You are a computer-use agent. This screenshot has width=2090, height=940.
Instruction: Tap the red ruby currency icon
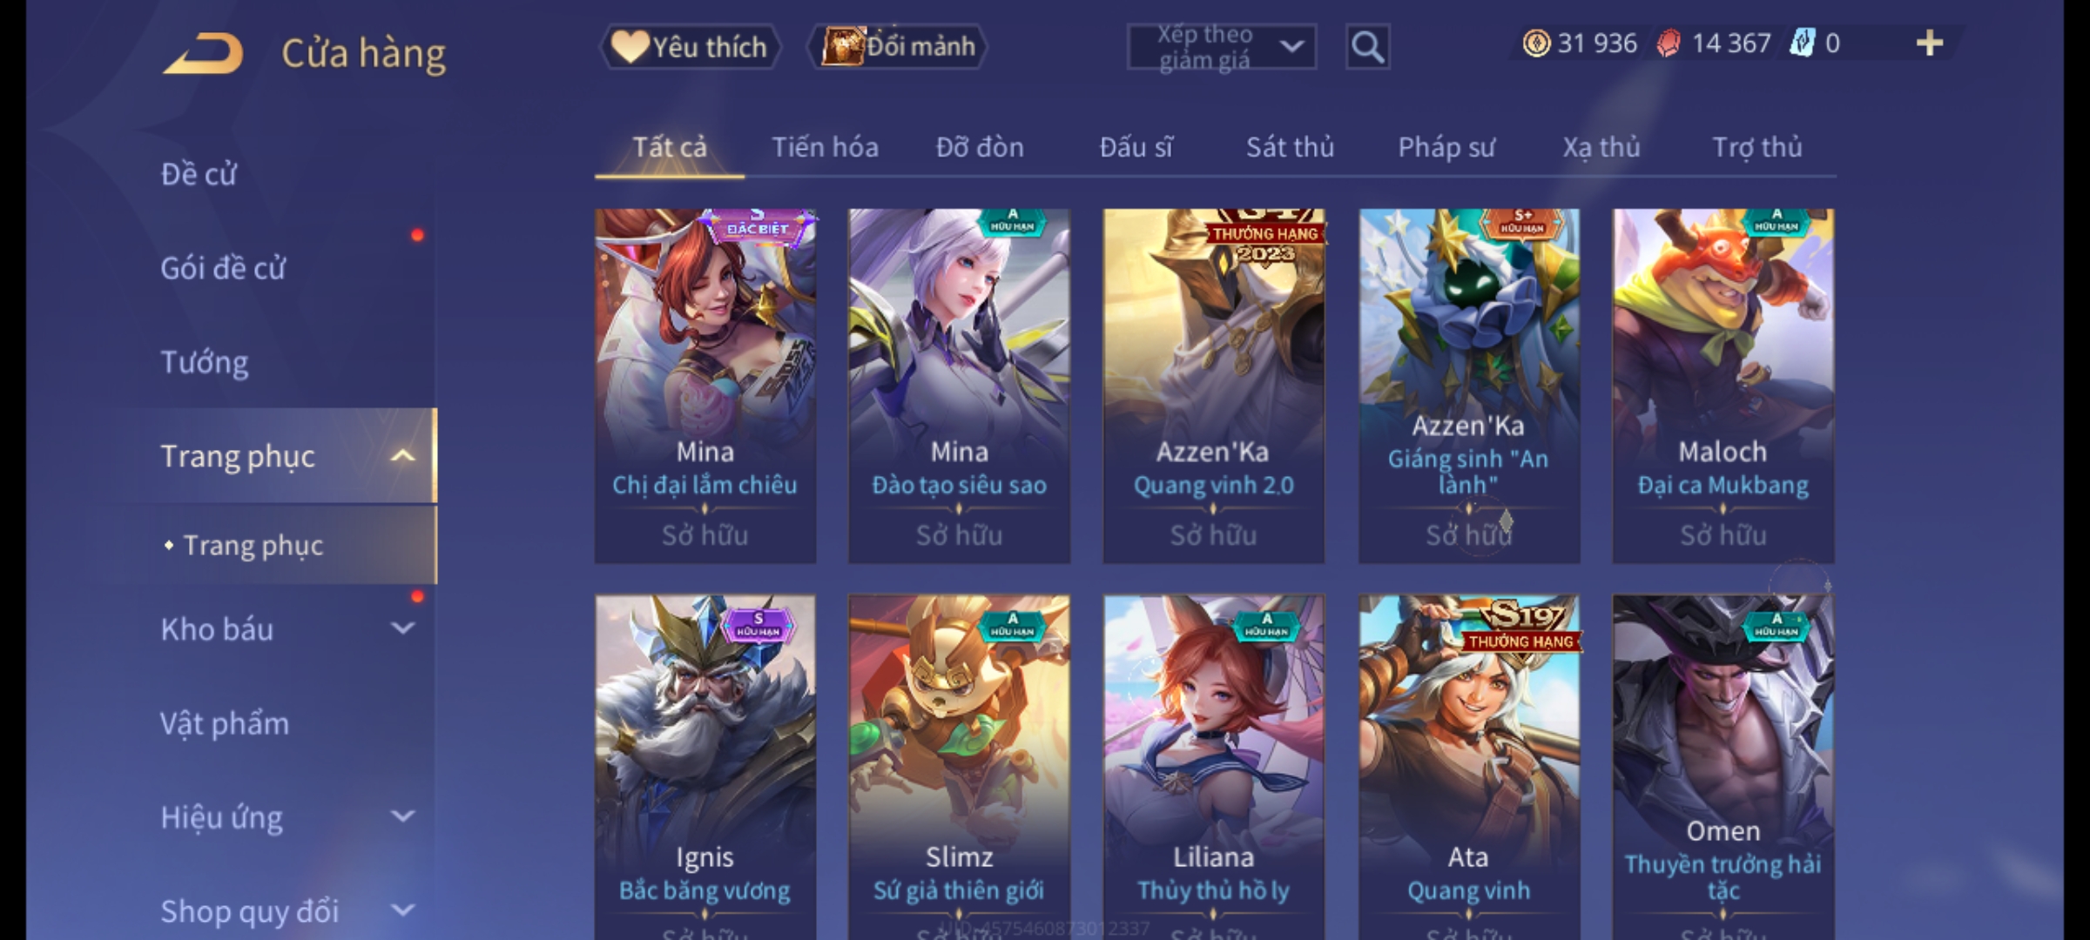(1668, 44)
